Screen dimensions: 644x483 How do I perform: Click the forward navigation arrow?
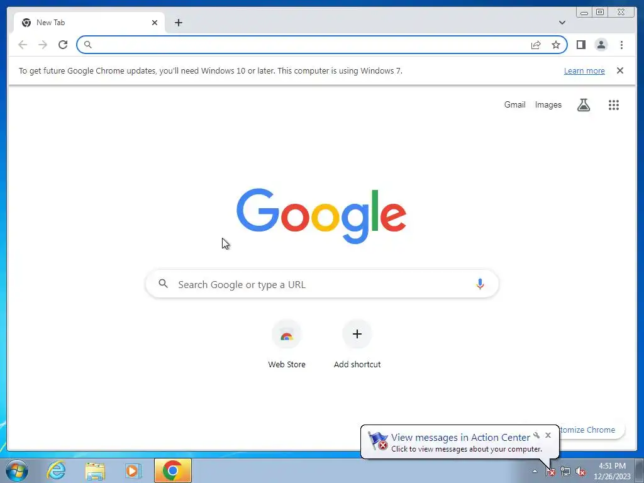pos(43,45)
